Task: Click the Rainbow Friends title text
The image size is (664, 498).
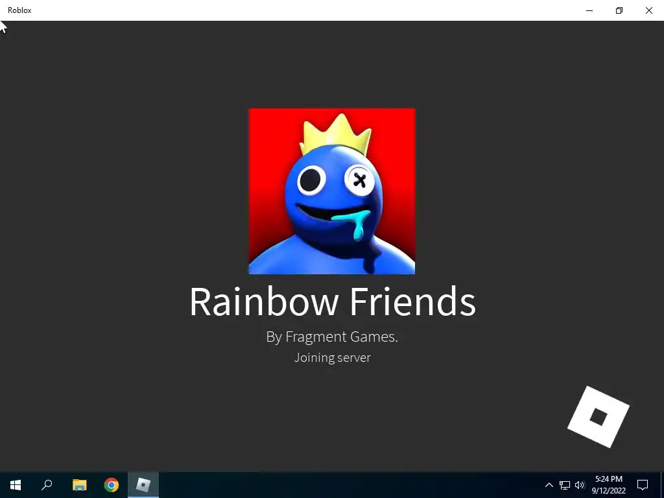Action: [333, 301]
